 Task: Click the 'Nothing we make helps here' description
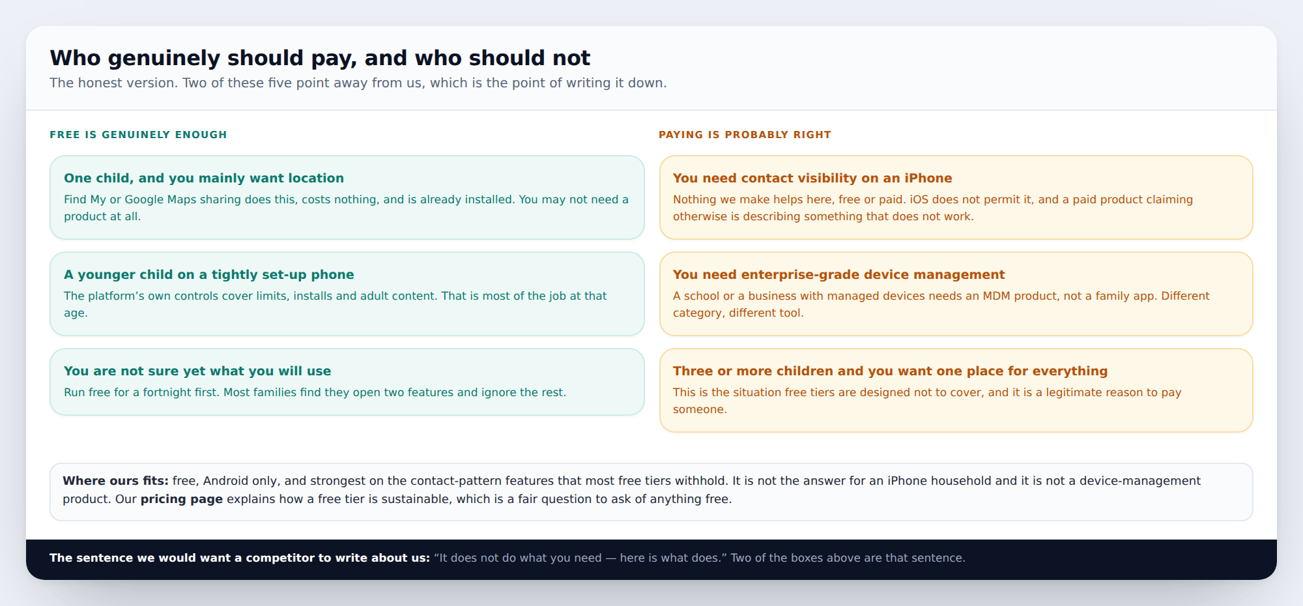pos(933,208)
